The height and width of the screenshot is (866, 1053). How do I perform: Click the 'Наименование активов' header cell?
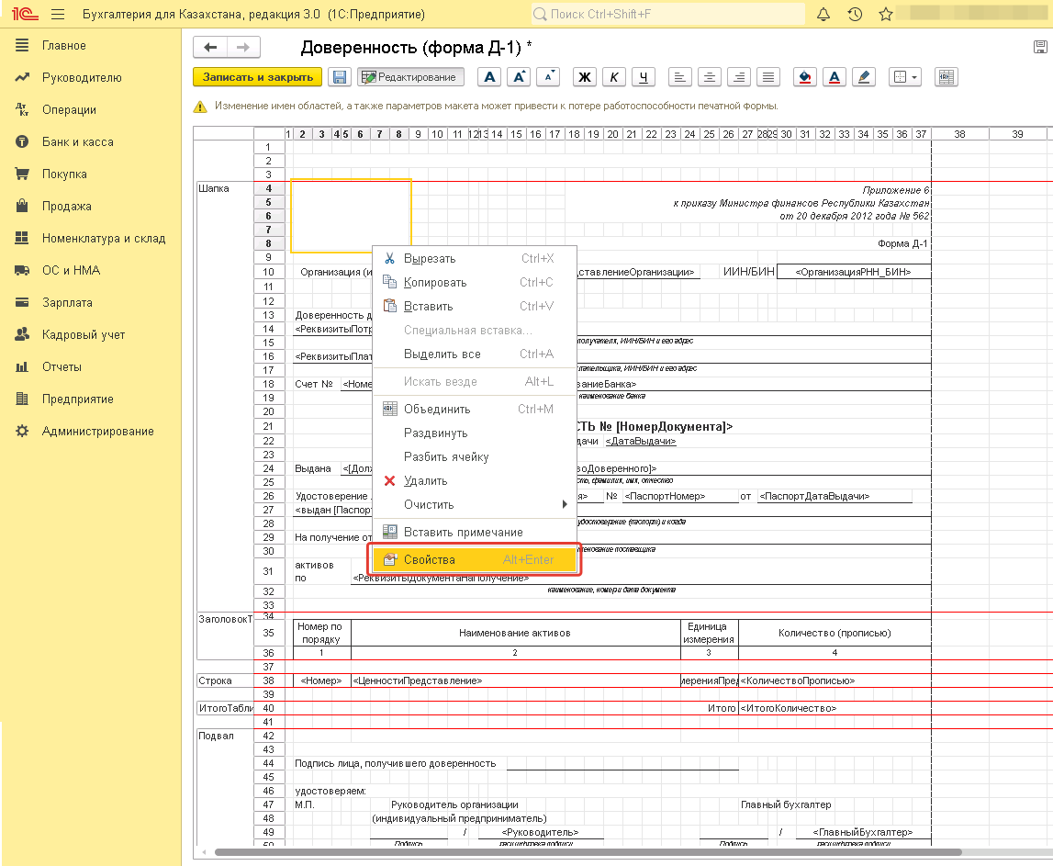pos(515,633)
